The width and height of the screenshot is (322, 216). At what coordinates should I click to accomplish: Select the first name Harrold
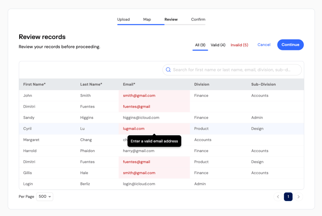30,151
